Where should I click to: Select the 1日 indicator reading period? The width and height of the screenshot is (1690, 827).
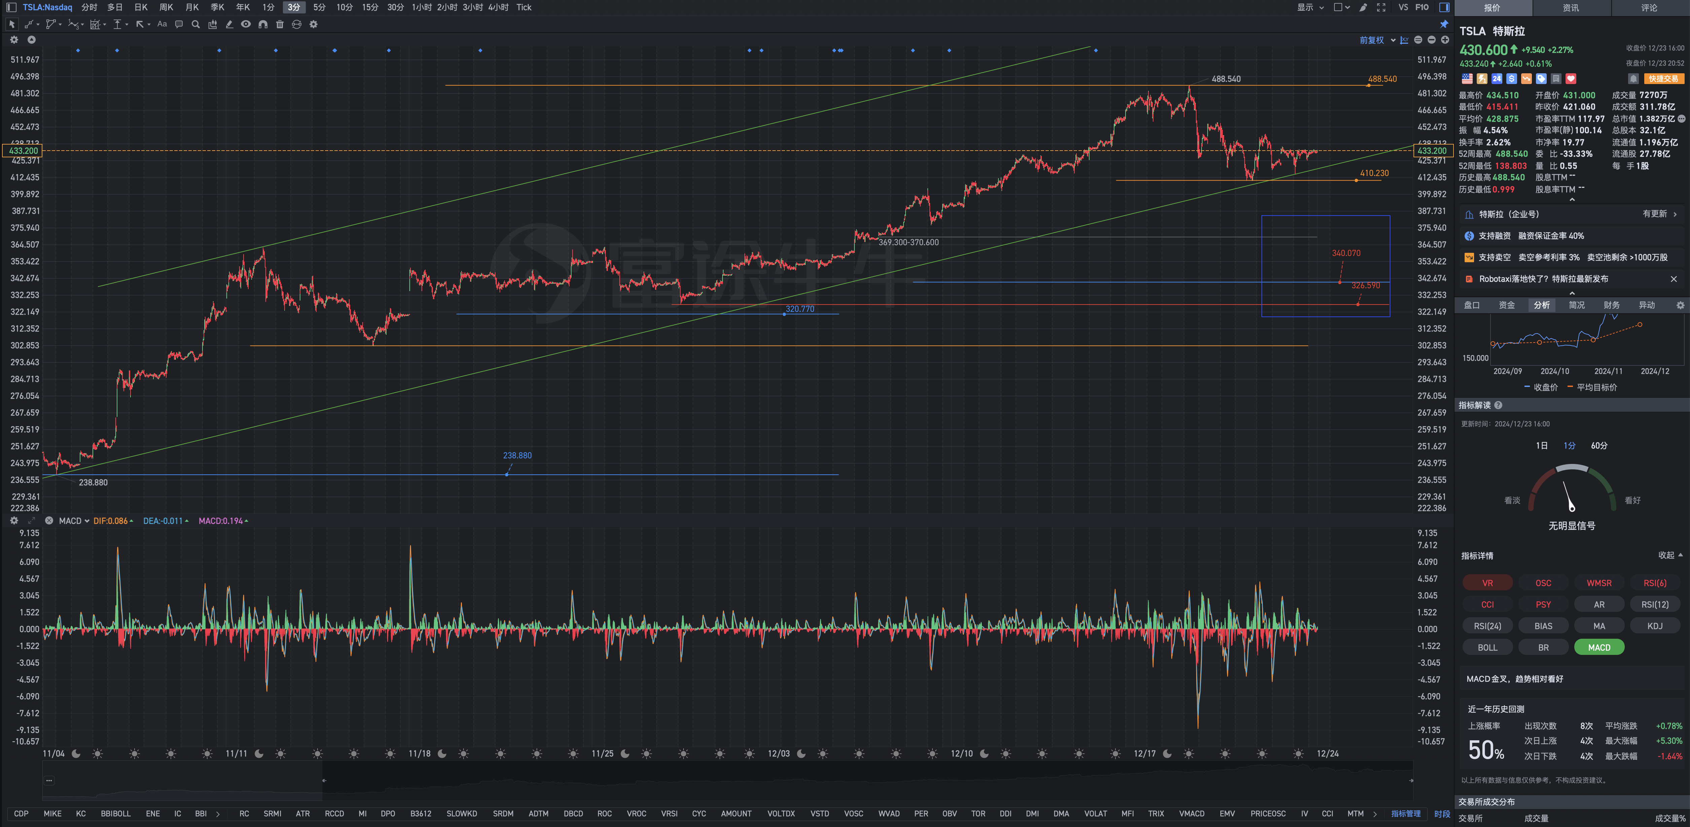click(1542, 446)
